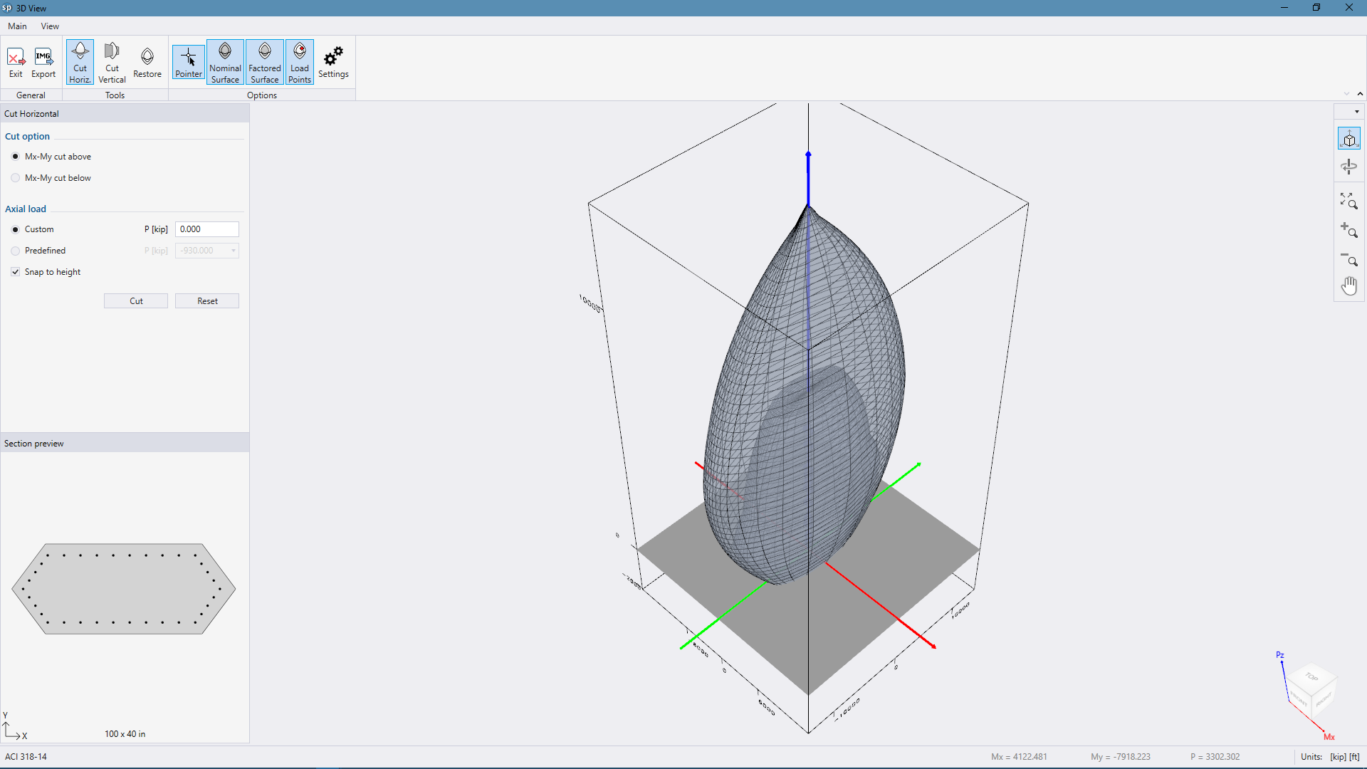
Task: Open predefined P value dropdown
Action: (234, 251)
